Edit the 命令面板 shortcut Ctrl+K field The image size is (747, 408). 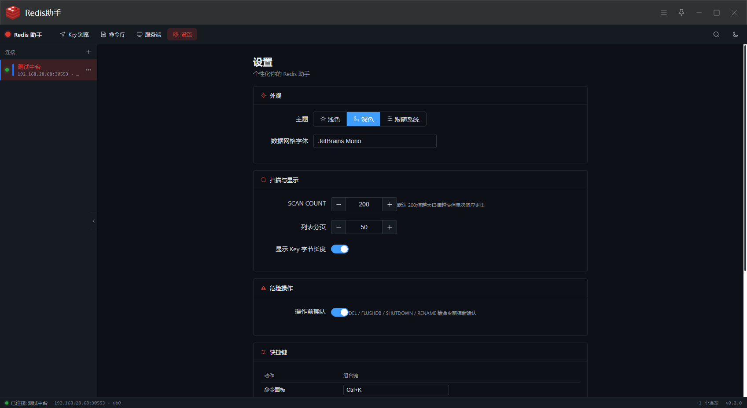coord(396,390)
